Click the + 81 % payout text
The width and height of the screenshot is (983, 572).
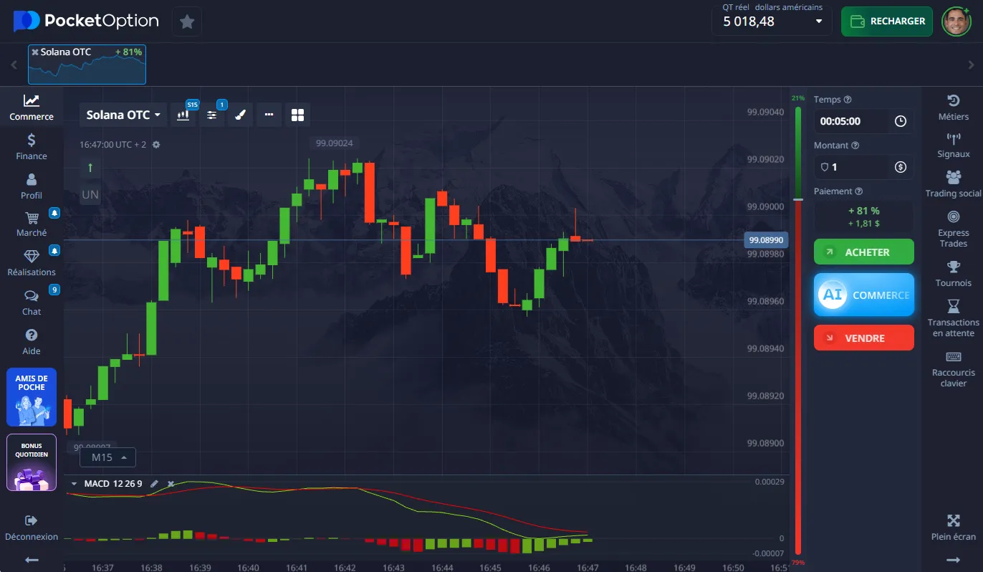pyautogui.click(x=863, y=211)
